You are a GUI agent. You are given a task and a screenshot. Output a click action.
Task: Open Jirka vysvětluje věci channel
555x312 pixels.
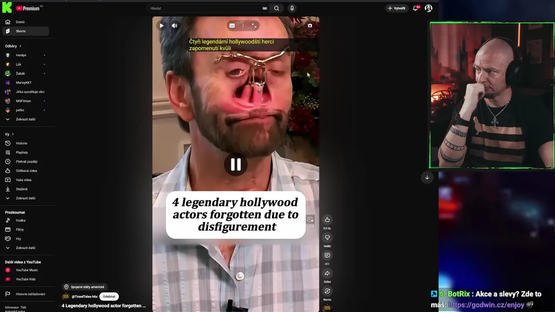click(x=25, y=92)
